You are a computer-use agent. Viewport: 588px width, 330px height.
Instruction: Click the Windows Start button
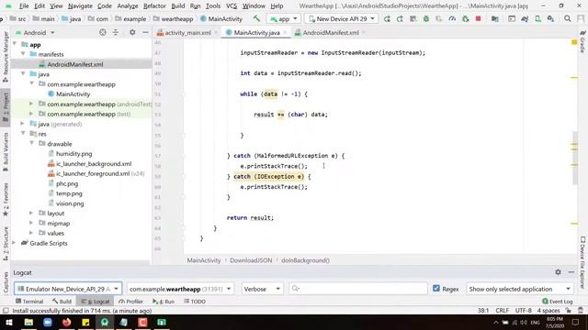(x=8, y=322)
